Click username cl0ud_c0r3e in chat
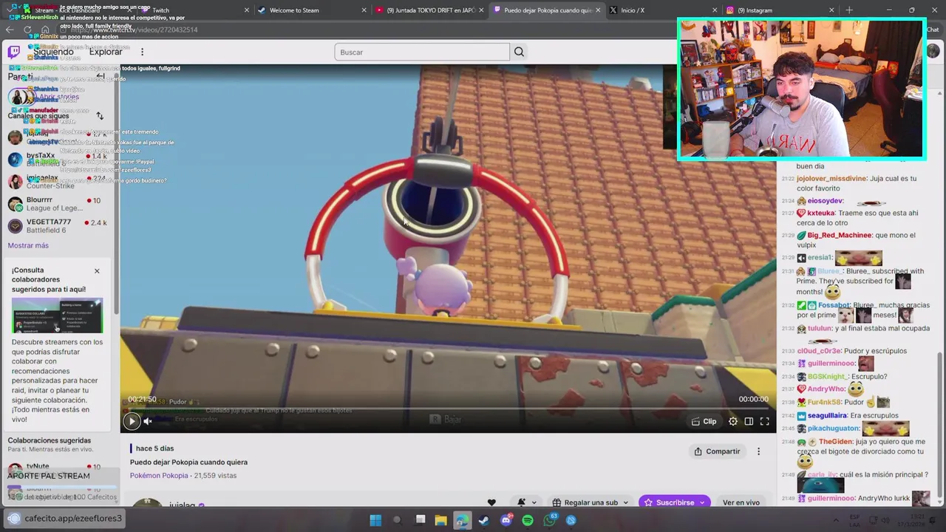This screenshot has width=946, height=532. click(x=818, y=352)
